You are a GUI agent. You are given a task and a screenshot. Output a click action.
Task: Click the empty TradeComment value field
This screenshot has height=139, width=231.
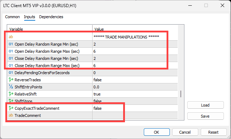[x=135, y=115]
